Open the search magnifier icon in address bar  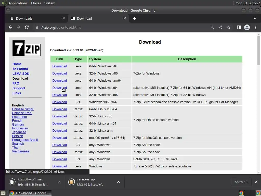pos(212,27)
